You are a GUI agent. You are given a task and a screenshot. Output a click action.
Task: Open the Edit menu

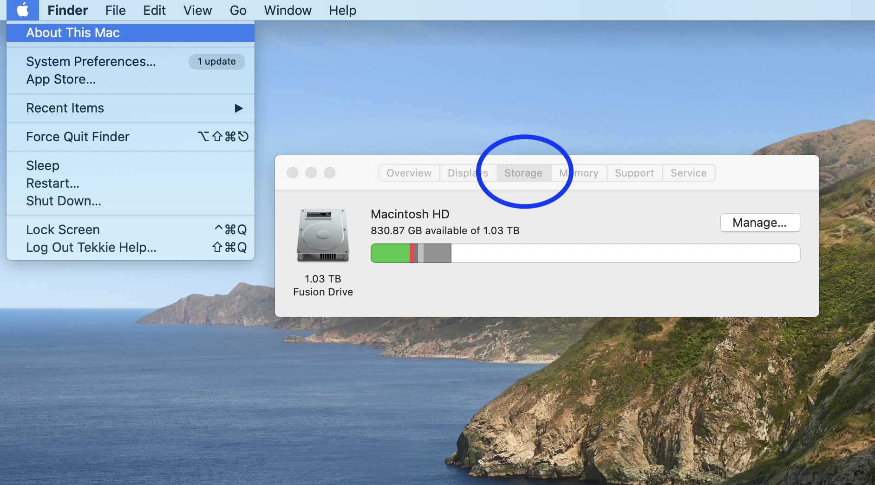(154, 10)
